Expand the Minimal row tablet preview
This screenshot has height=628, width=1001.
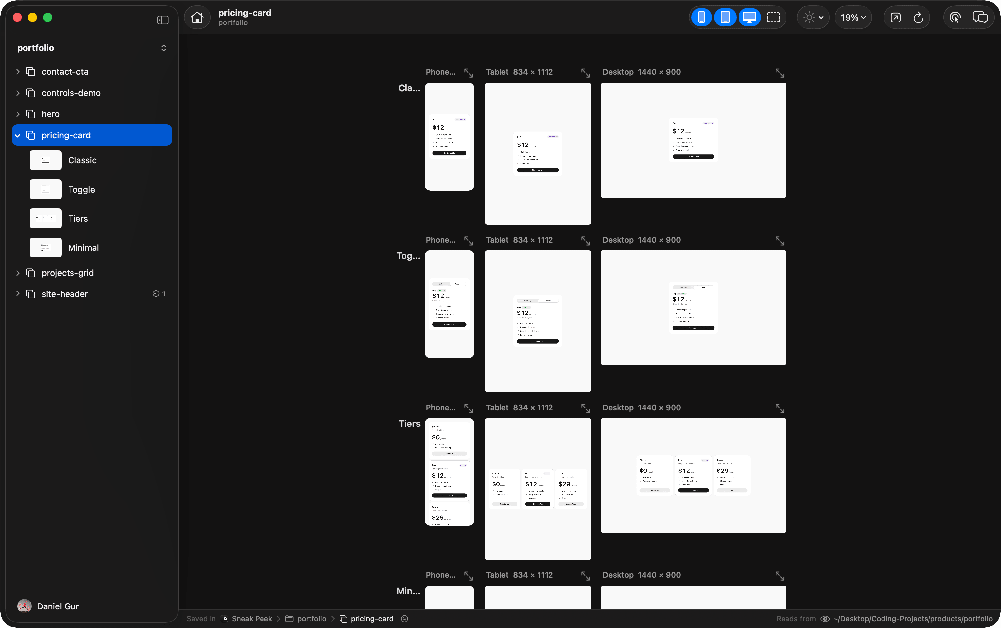[586, 576]
